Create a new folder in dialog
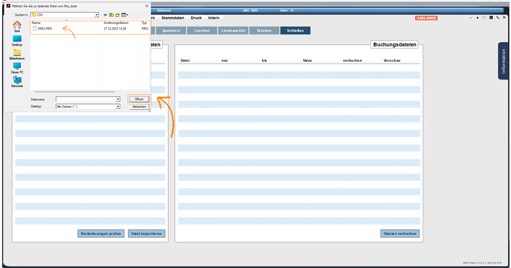 click(117, 15)
